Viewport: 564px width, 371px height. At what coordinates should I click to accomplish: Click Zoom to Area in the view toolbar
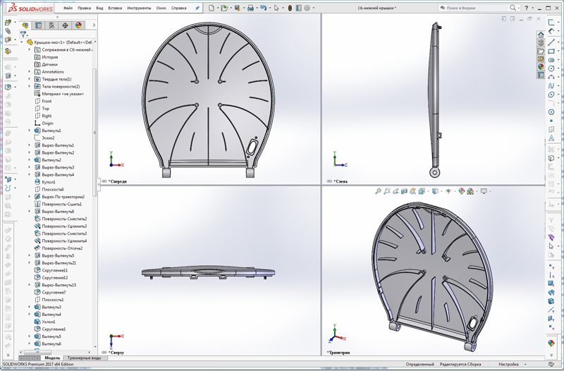pos(386,191)
